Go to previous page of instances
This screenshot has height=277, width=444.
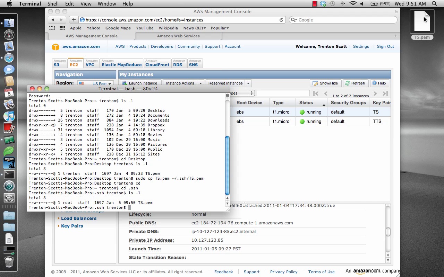pyautogui.click(x=326, y=93)
